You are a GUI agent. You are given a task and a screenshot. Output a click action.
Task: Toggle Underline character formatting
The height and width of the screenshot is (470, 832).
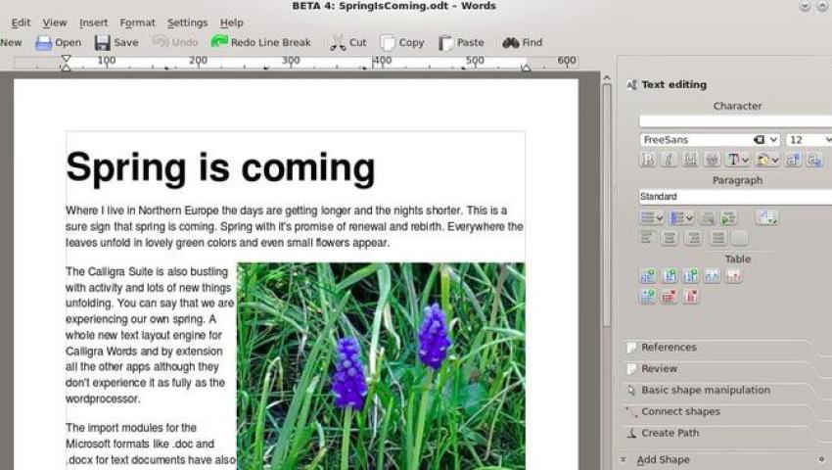point(691,160)
